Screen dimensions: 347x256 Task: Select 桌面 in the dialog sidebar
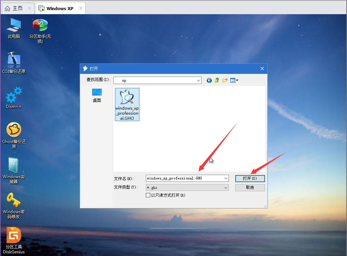coord(97,95)
